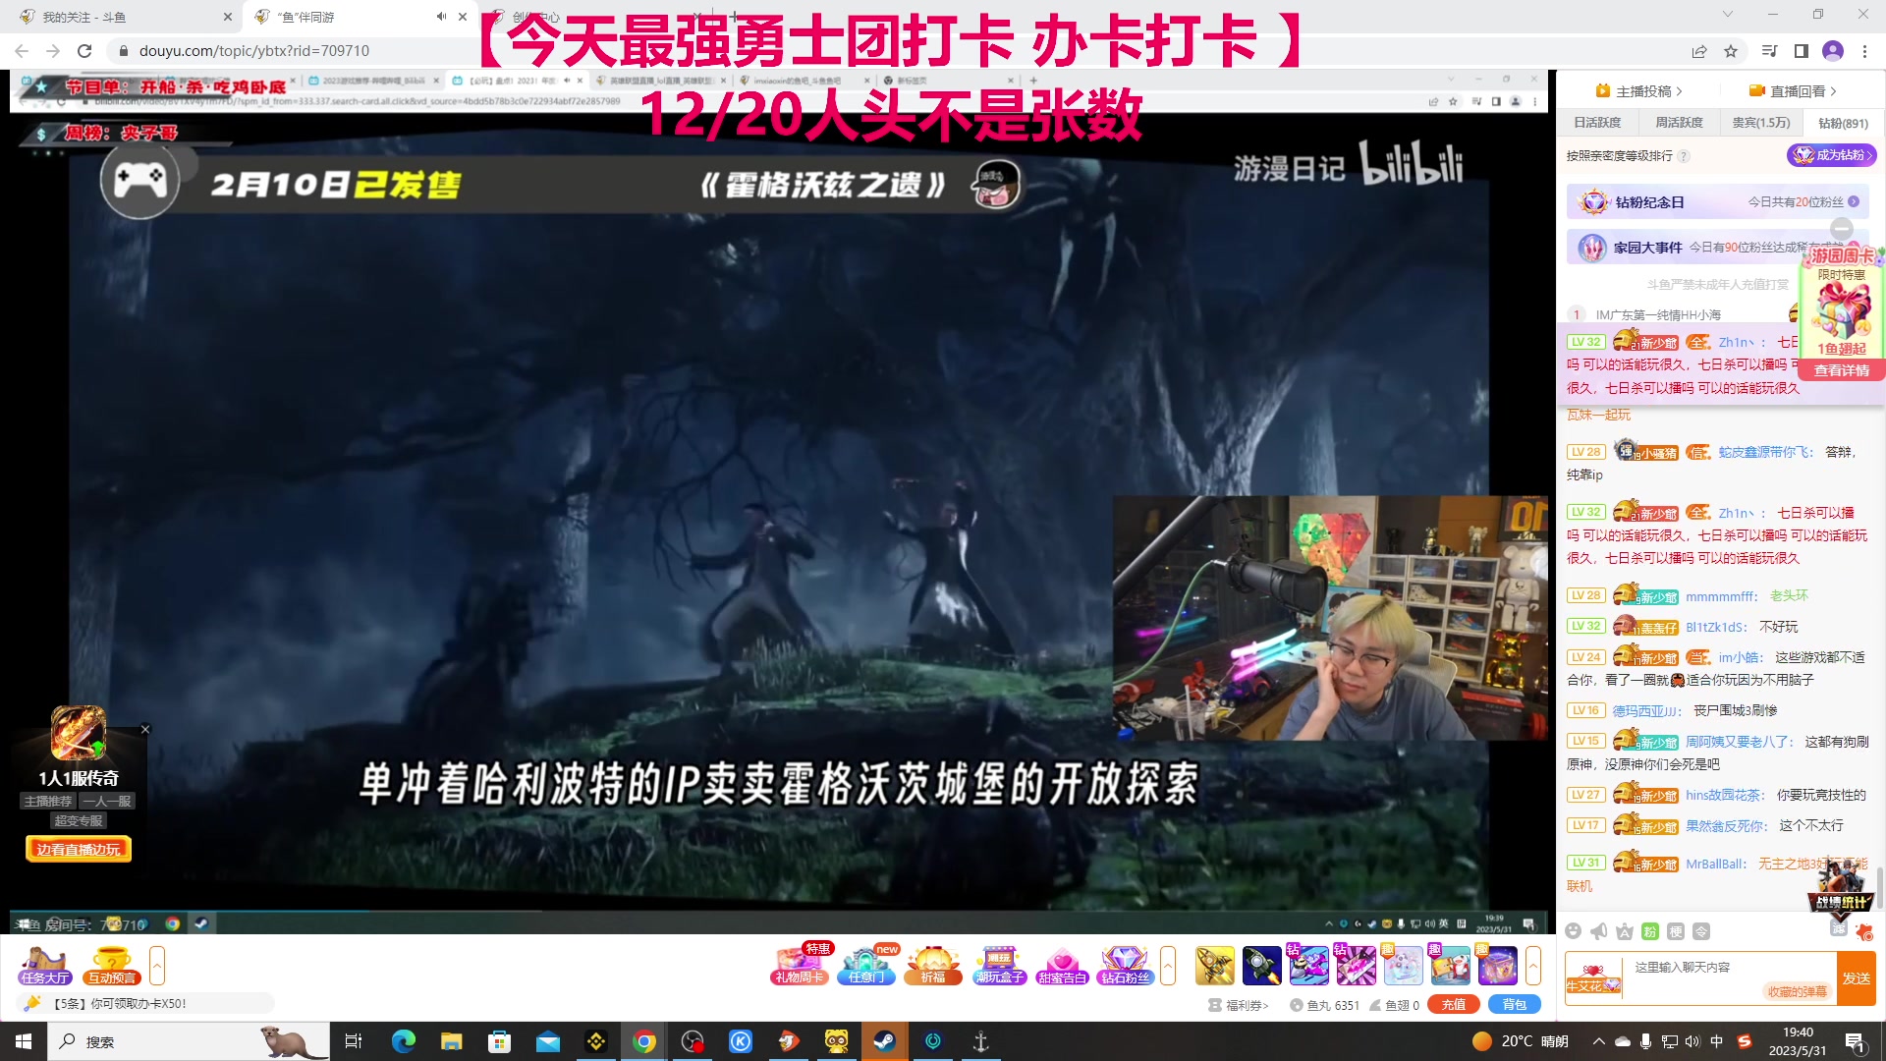Expand the center activity icons arrow

click(x=1168, y=965)
